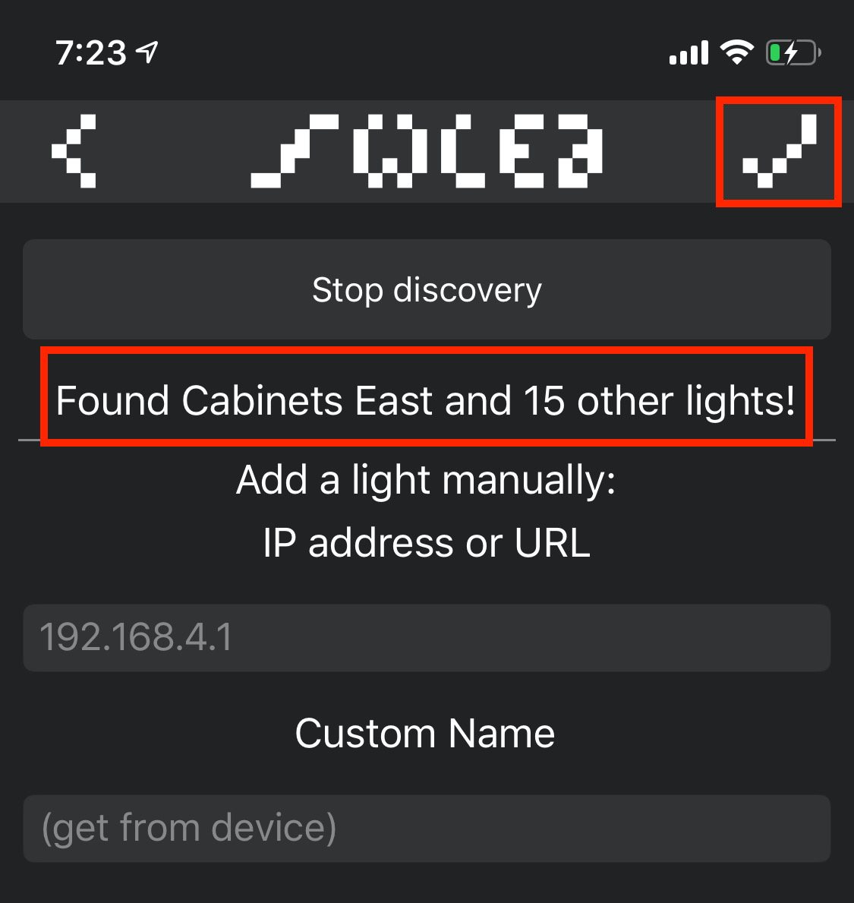854x903 pixels.
Task: Tap empty header space beside the back chevron
Action: pyautogui.click(x=172, y=151)
